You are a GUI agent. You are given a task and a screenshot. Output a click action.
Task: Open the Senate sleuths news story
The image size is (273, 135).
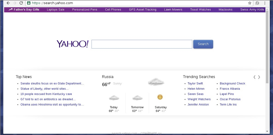(x=52, y=83)
